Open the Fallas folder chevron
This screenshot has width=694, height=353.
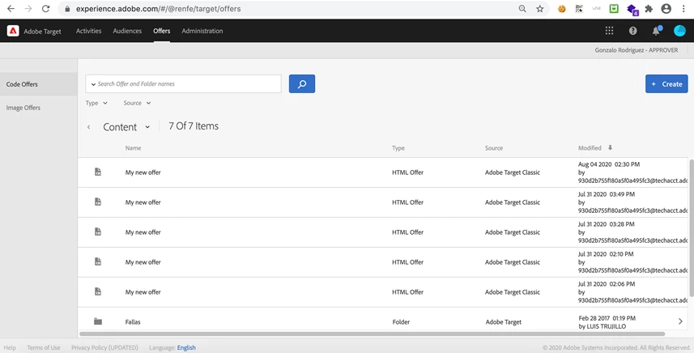coord(680,321)
